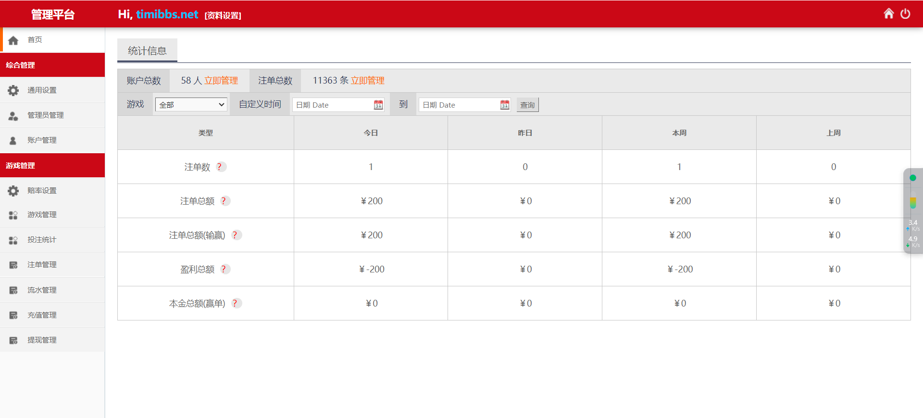Click 立即管理 link next to 58 人
This screenshot has width=923, height=418.
tap(221, 81)
